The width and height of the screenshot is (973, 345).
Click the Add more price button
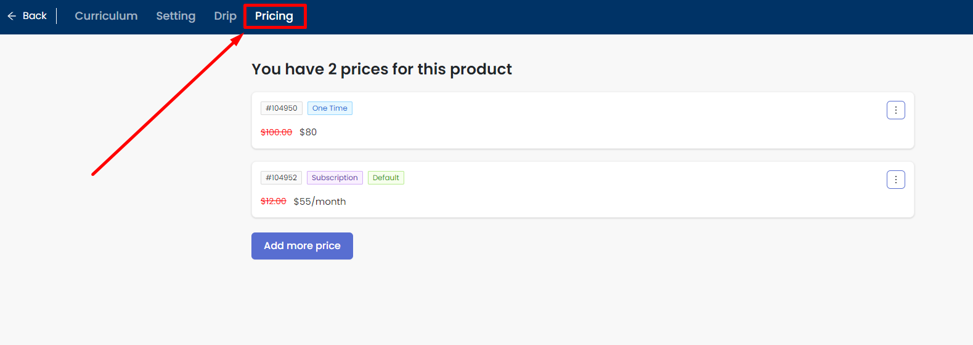point(302,246)
